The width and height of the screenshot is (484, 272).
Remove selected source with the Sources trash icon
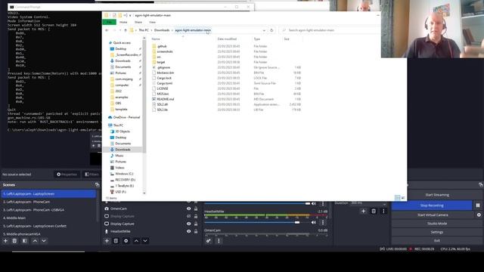pyautogui.click(x=116, y=241)
